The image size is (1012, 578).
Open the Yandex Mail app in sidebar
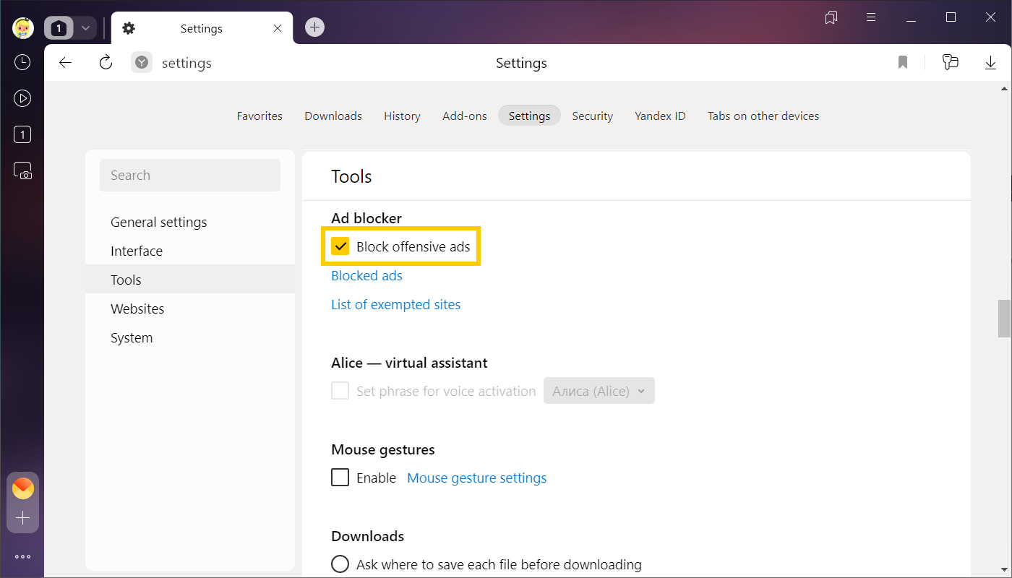click(x=23, y=488)
